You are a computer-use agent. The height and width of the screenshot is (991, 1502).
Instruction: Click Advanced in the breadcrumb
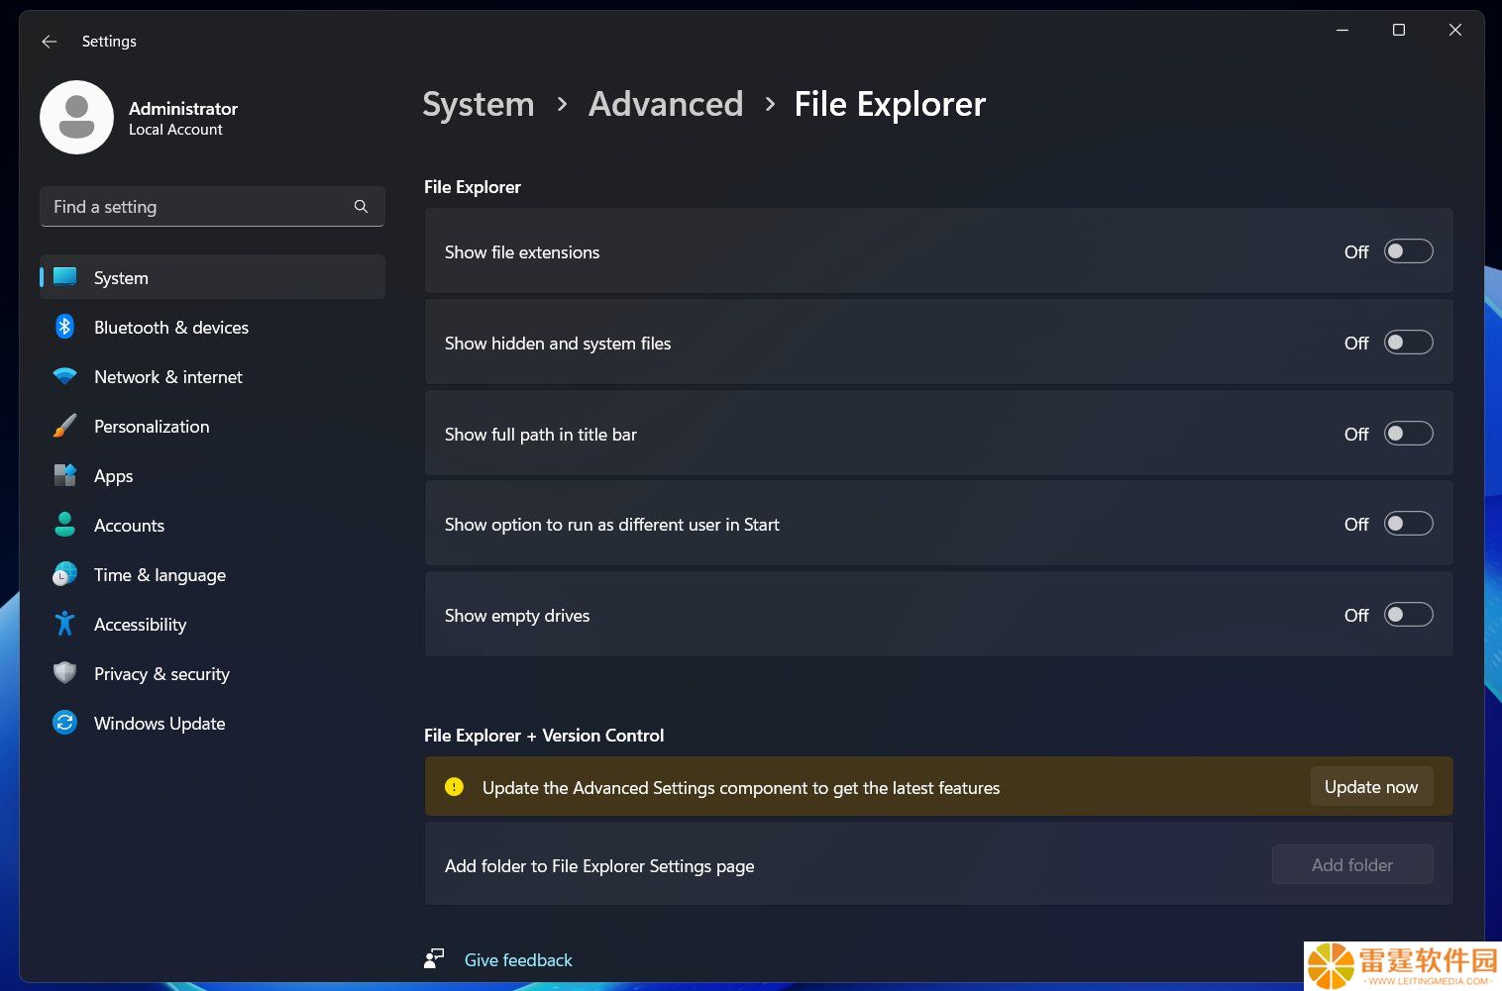point(666,104)
